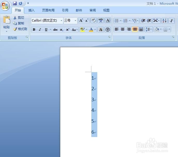This screenshot has width=178, height=157.
Task: Open the Change Case Aa menu
Action: [75, 30]
